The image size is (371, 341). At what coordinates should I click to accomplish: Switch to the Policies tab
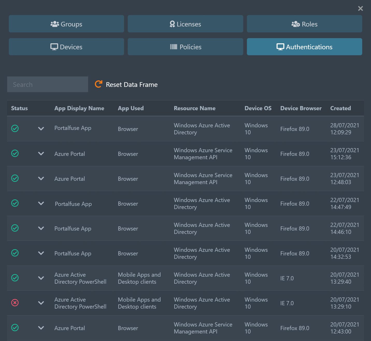[x=185, y=47]
